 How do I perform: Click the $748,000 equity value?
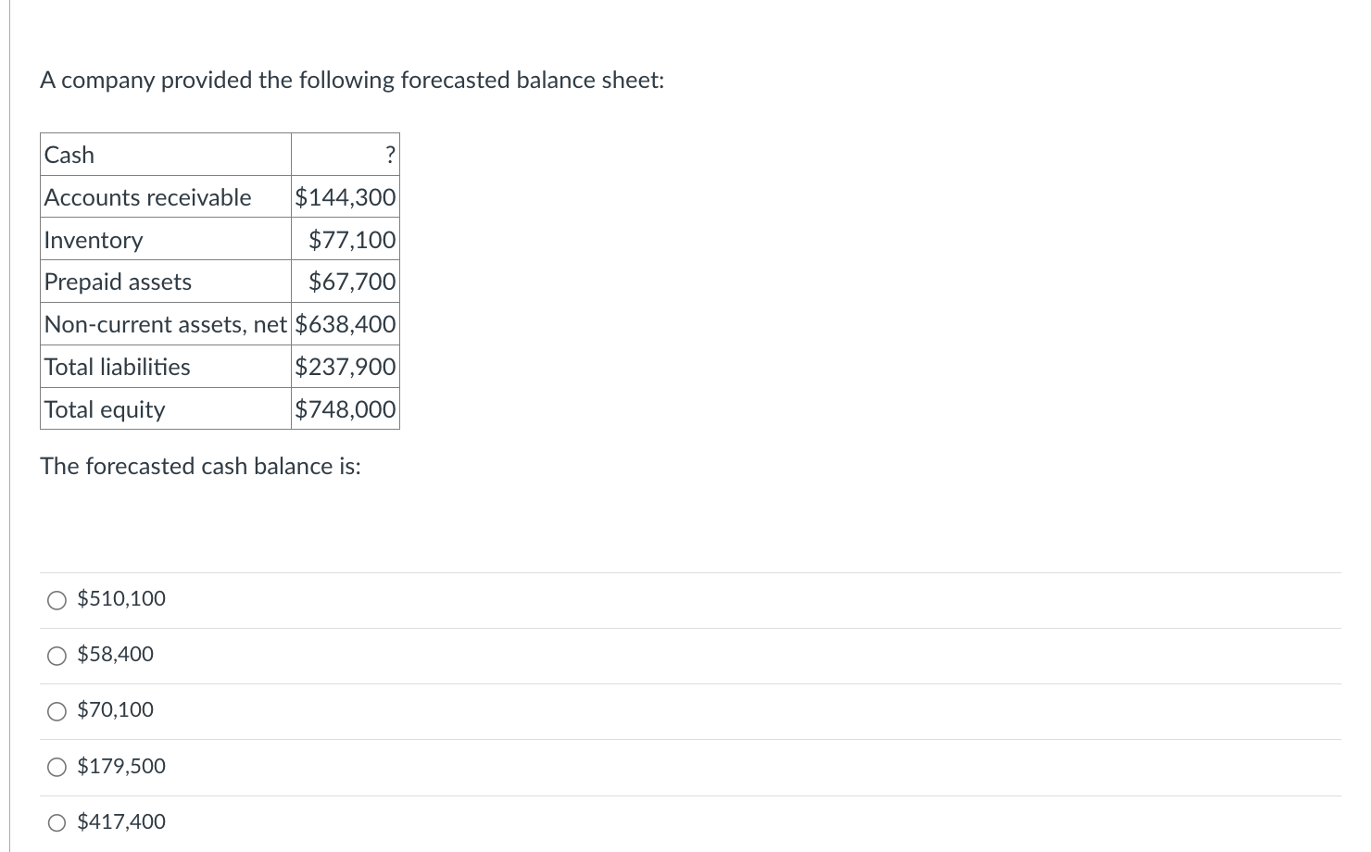click(x=346, y=409)
